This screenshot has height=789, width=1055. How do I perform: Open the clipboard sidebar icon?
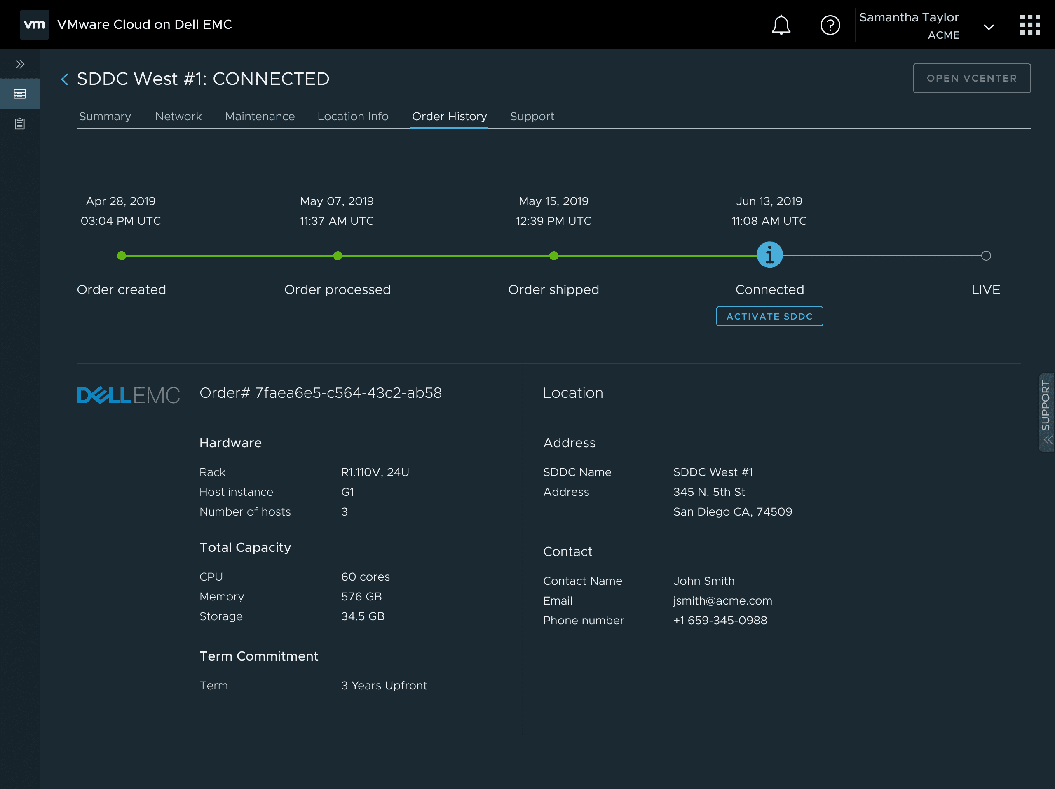tap(19, 124)
